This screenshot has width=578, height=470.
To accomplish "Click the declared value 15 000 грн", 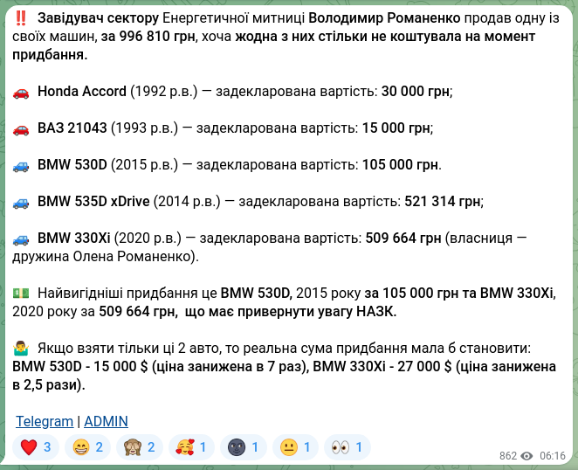I will 396,128.
